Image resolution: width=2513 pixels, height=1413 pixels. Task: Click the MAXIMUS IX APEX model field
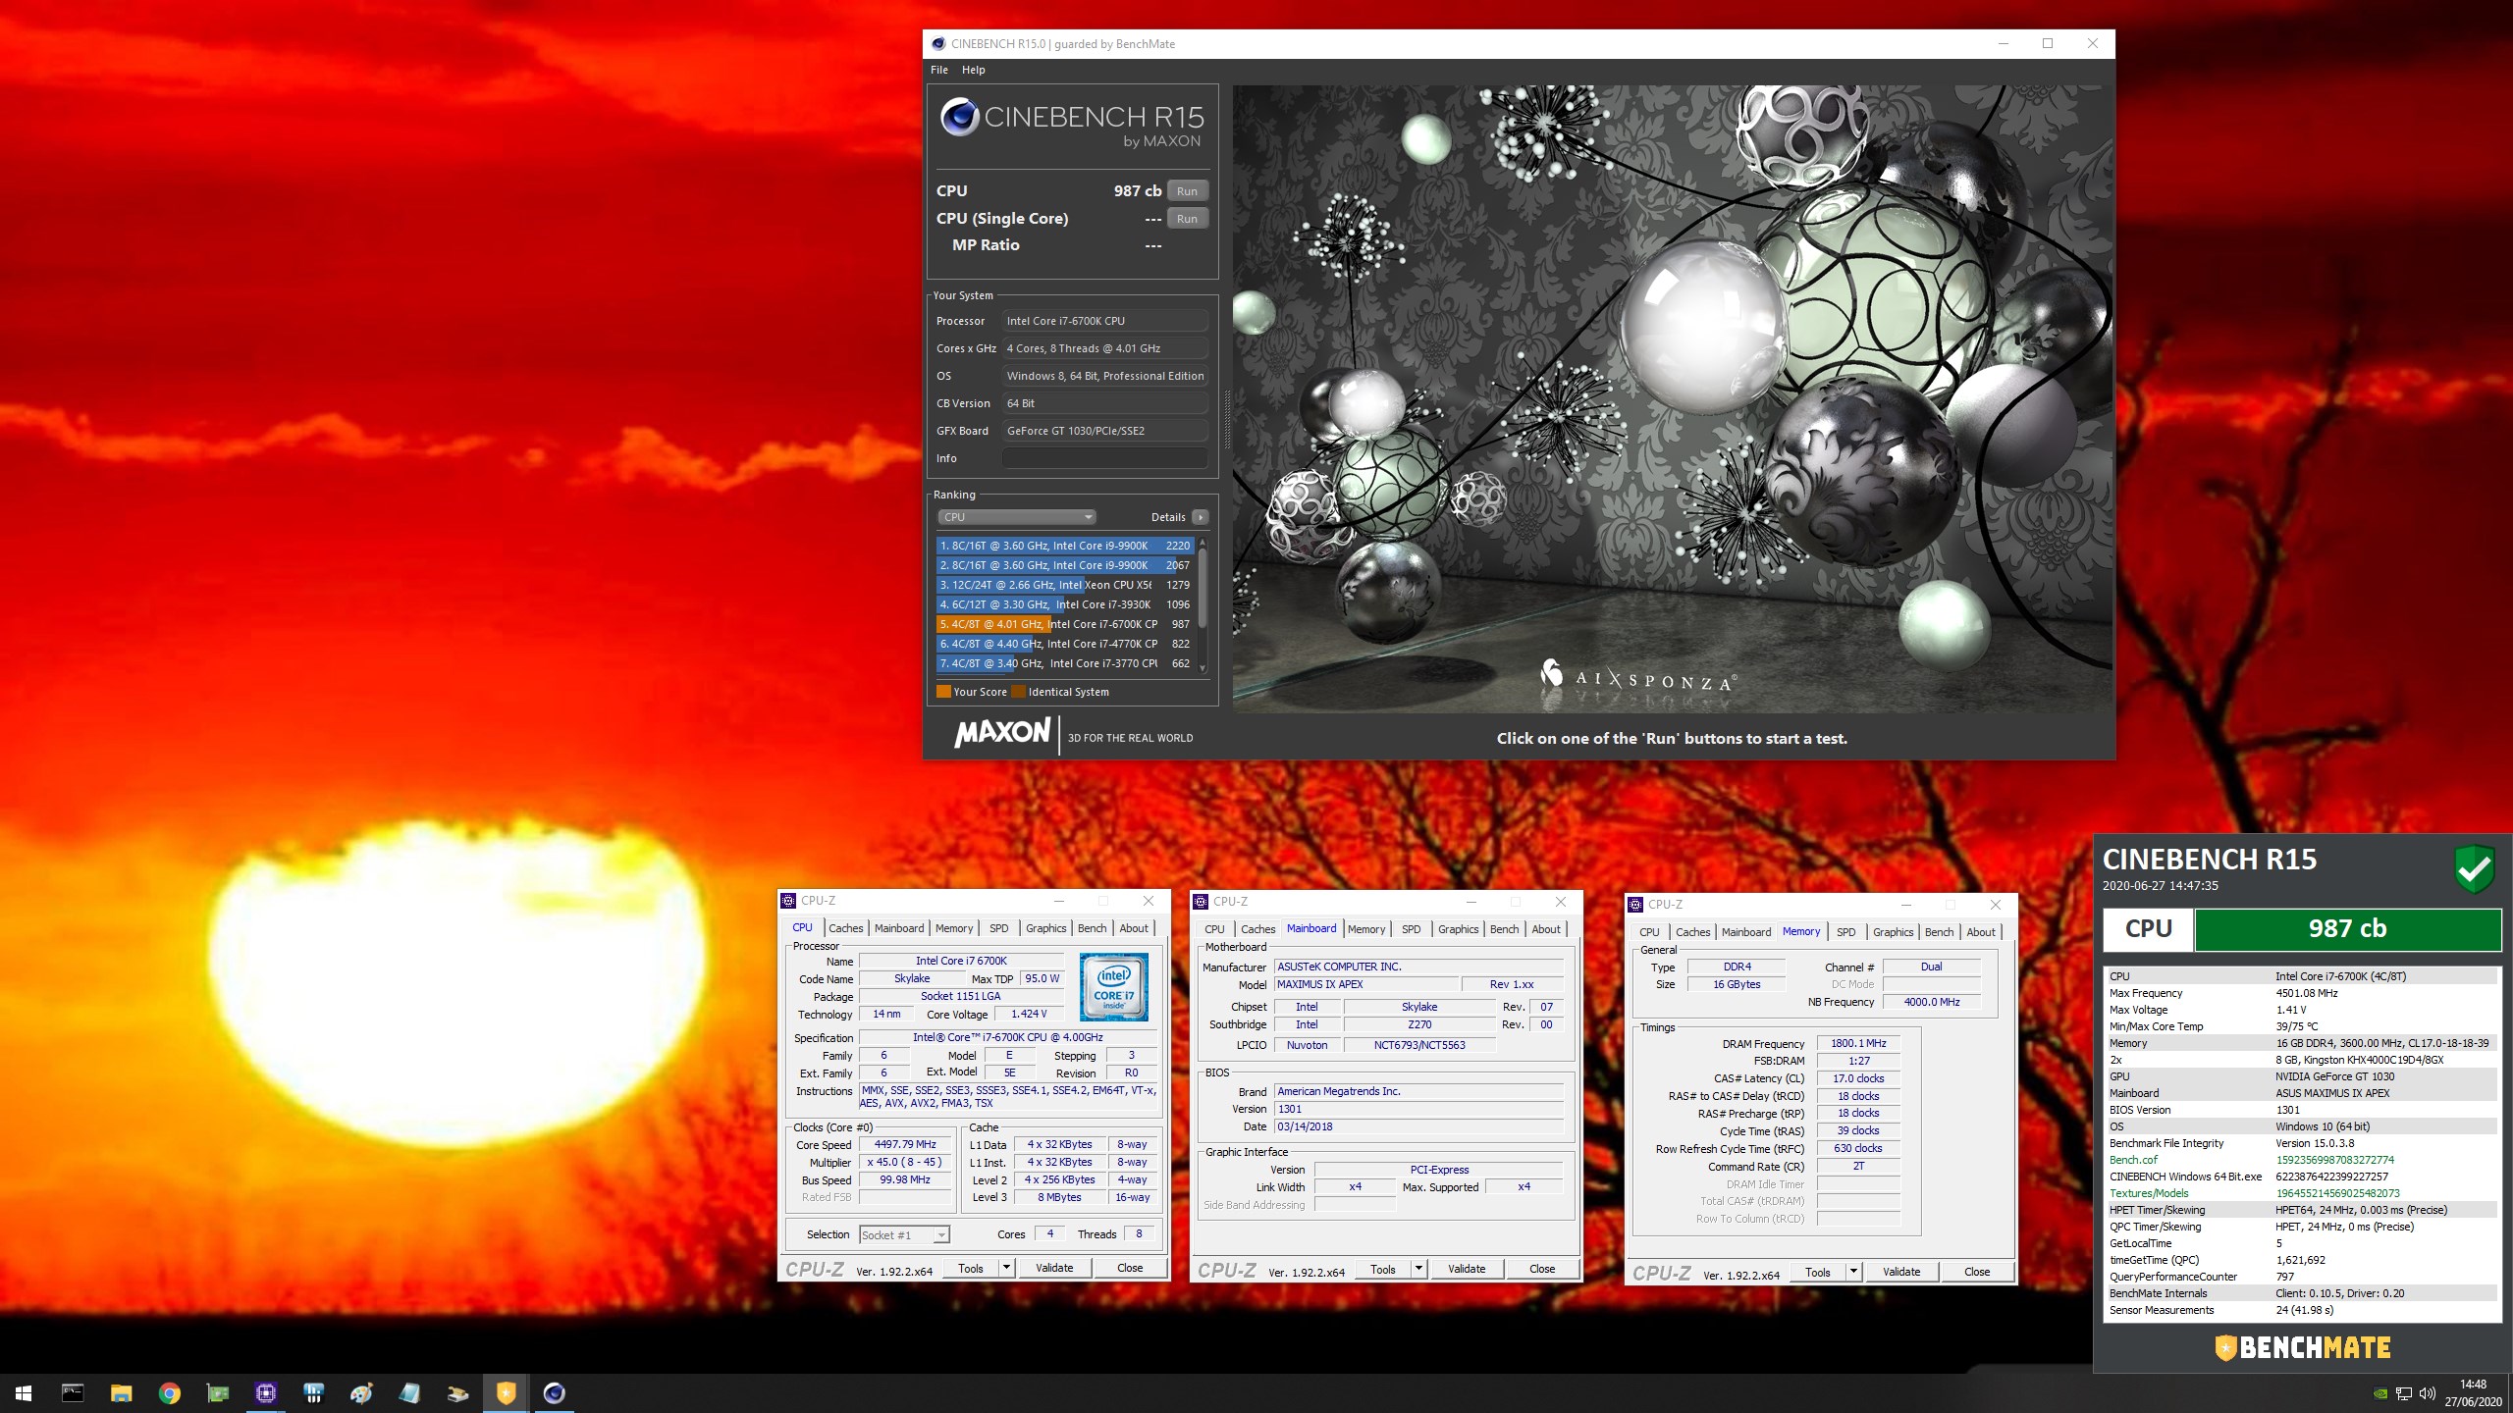coord(1364,984)
